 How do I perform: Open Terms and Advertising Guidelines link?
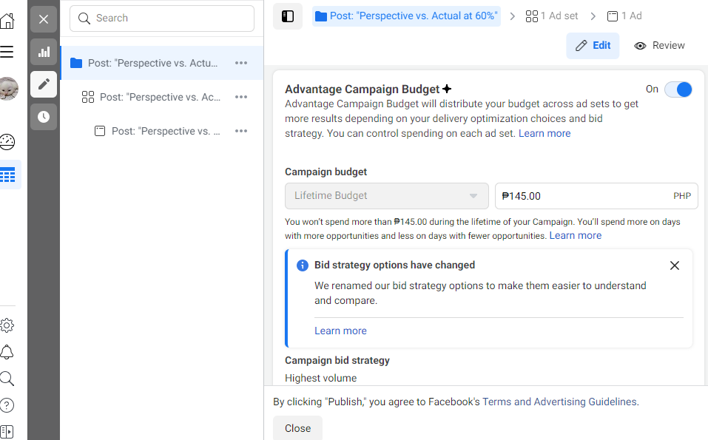(x=559, y=402)
